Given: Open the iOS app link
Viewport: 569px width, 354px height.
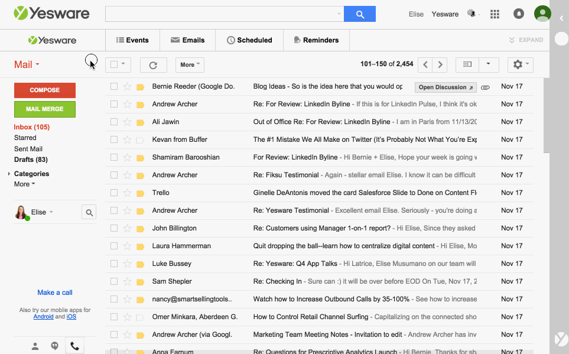Looking at the screenshot, I should point(71,317).
